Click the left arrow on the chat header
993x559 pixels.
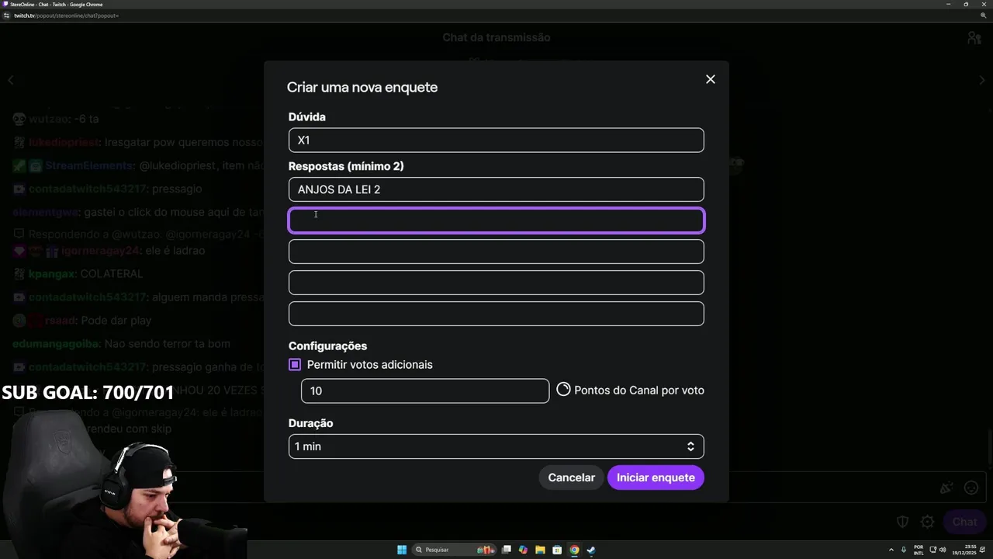11,80
